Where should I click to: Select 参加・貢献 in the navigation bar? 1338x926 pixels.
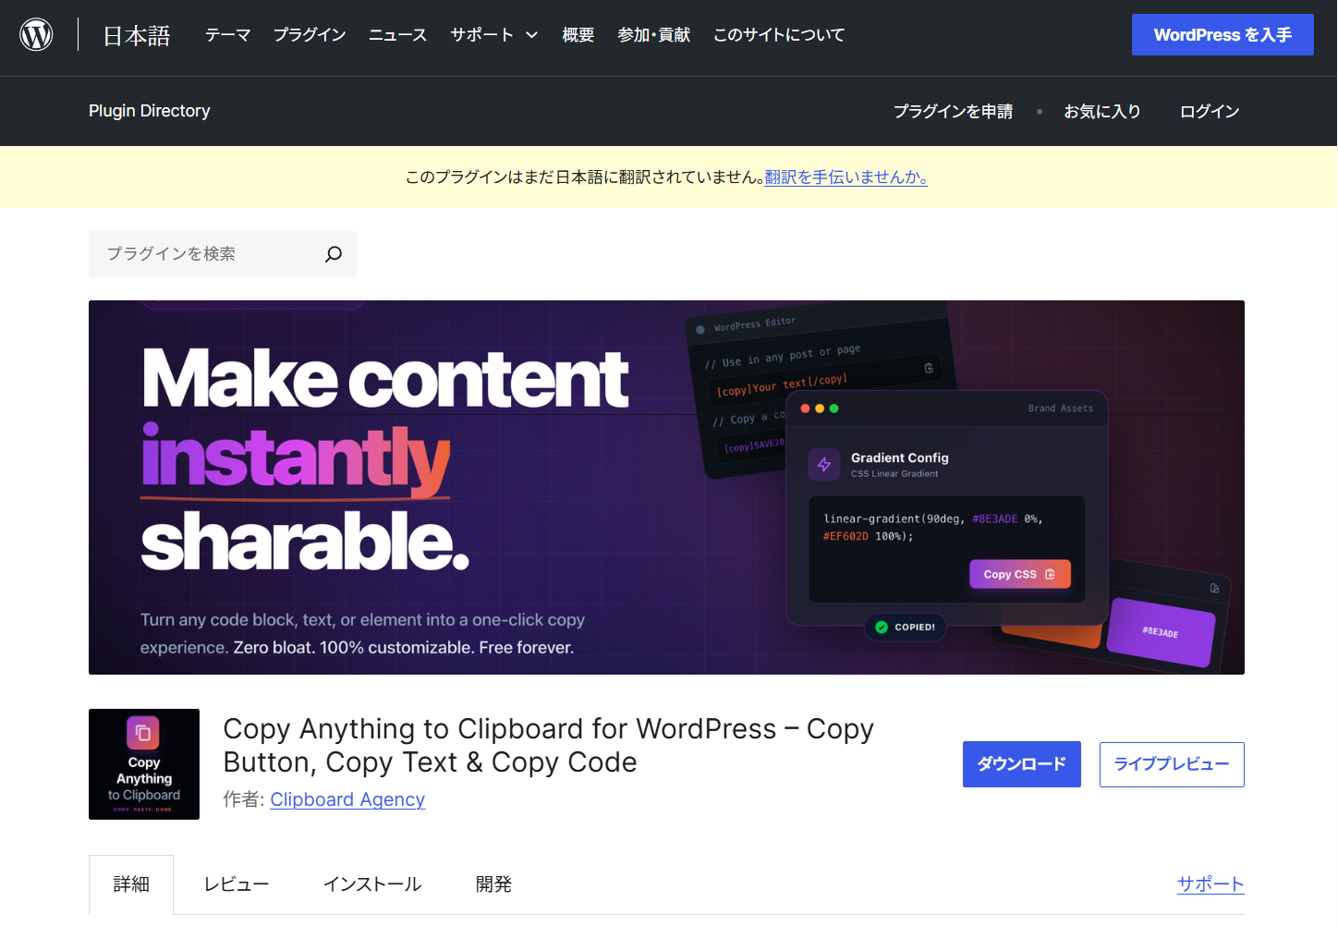point(653,34)
